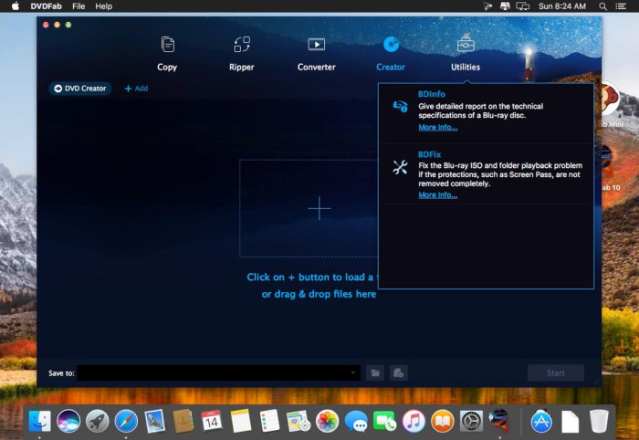The image size is (639, 440).
Task: Follow the More Info link under BDInfo
Action: 437,127
